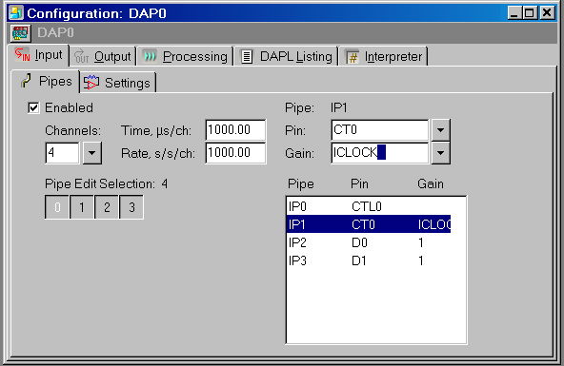Click the Settings tab amplifier icon
564x366 pixels.
pyautogui.click(x=91, y=83)
